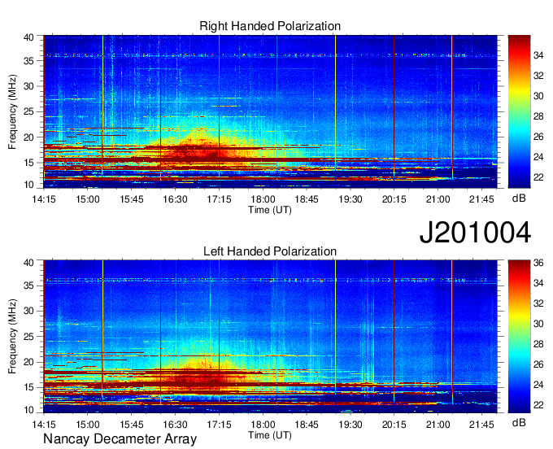Click "30" on the Right Handed frequency axis
This screenshot has width=553, height=449.
tap(28, 86)
